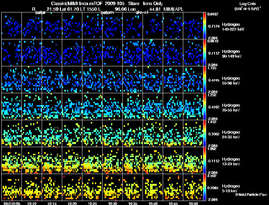Click the Lat 61.70 header value
The width and height of the screenshot is (269, 205).
[69, 9]
